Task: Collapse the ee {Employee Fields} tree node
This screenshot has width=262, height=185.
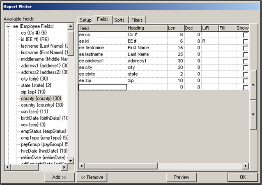Action: click(x=8, y=27)
